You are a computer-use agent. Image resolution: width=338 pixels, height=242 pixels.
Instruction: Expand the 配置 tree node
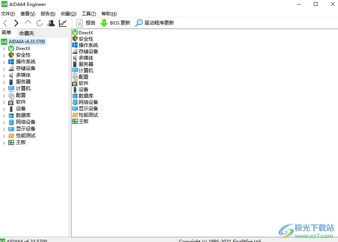click(4, 96)
